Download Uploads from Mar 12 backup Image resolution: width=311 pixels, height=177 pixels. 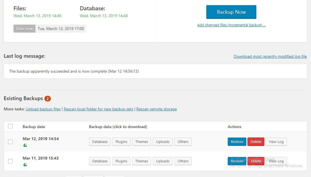[x=163, y=142]
